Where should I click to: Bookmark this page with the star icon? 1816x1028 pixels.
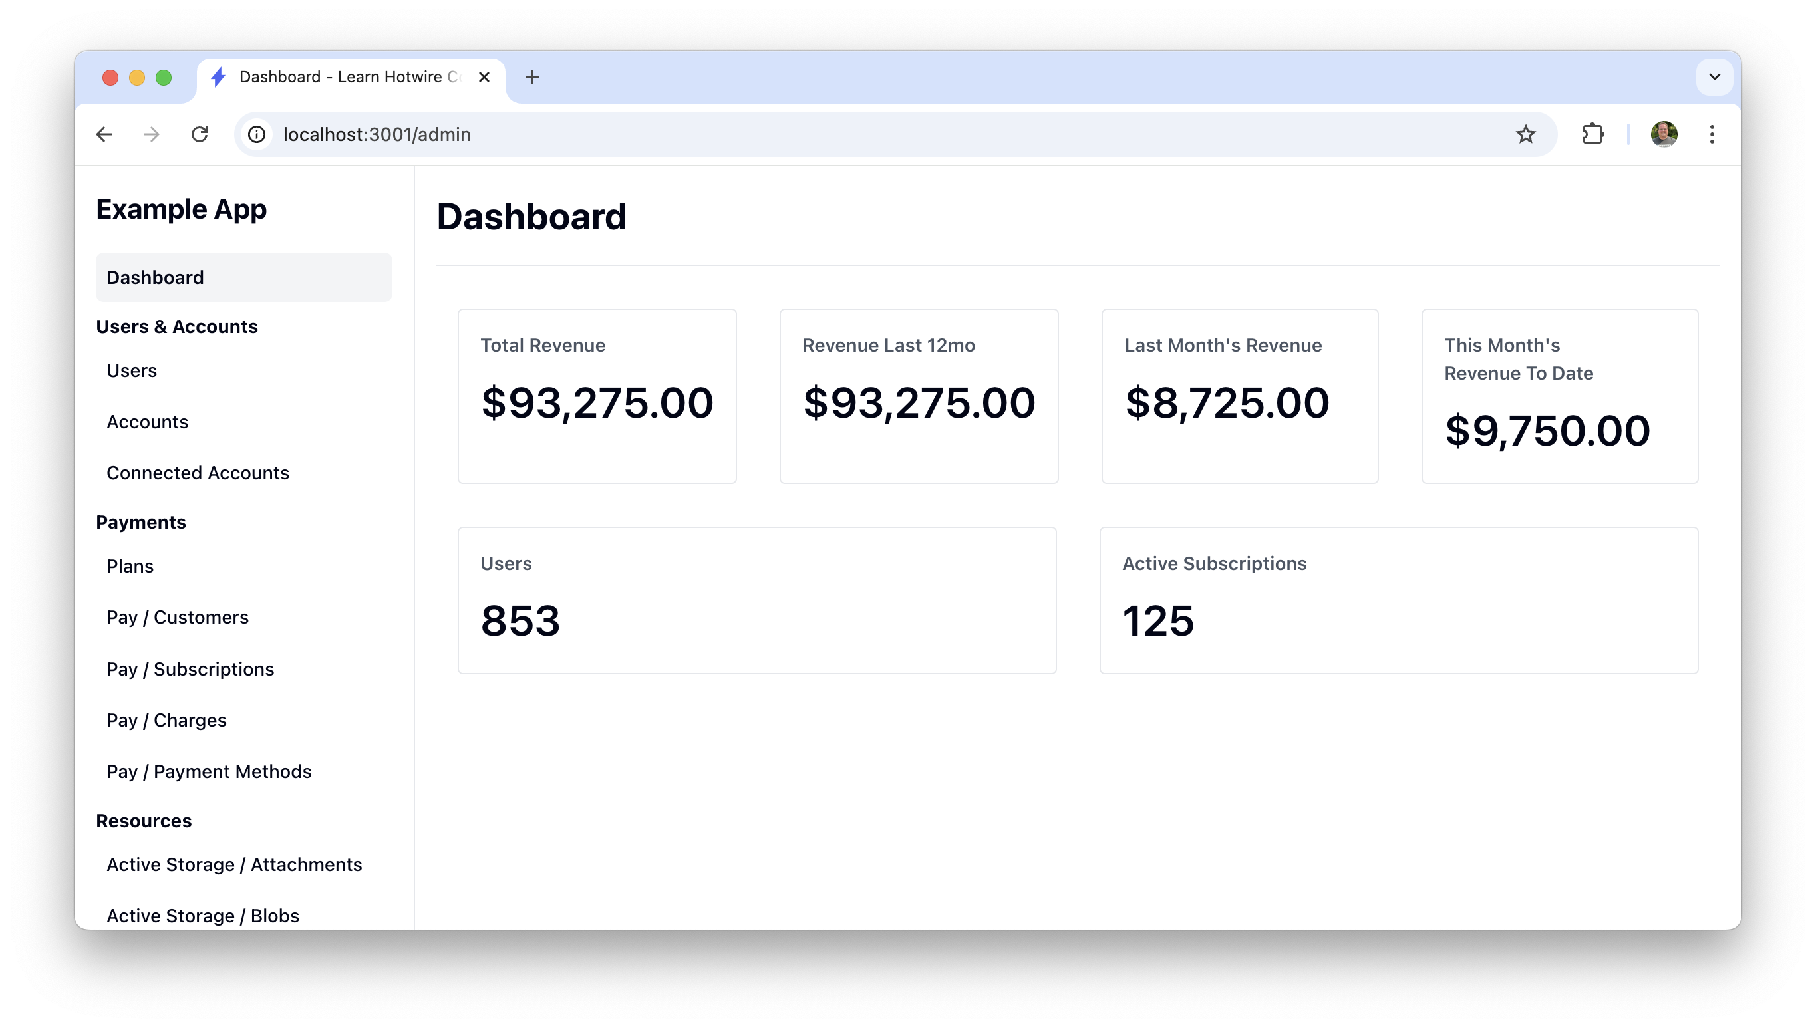point(1526,134)
